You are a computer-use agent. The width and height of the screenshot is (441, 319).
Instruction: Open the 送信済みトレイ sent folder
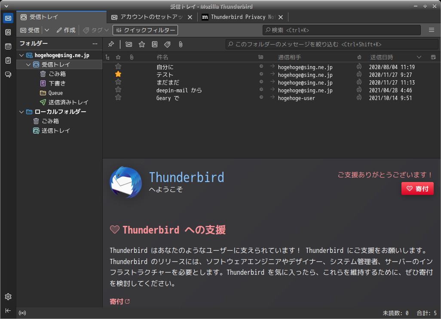[x=64, y=102]
